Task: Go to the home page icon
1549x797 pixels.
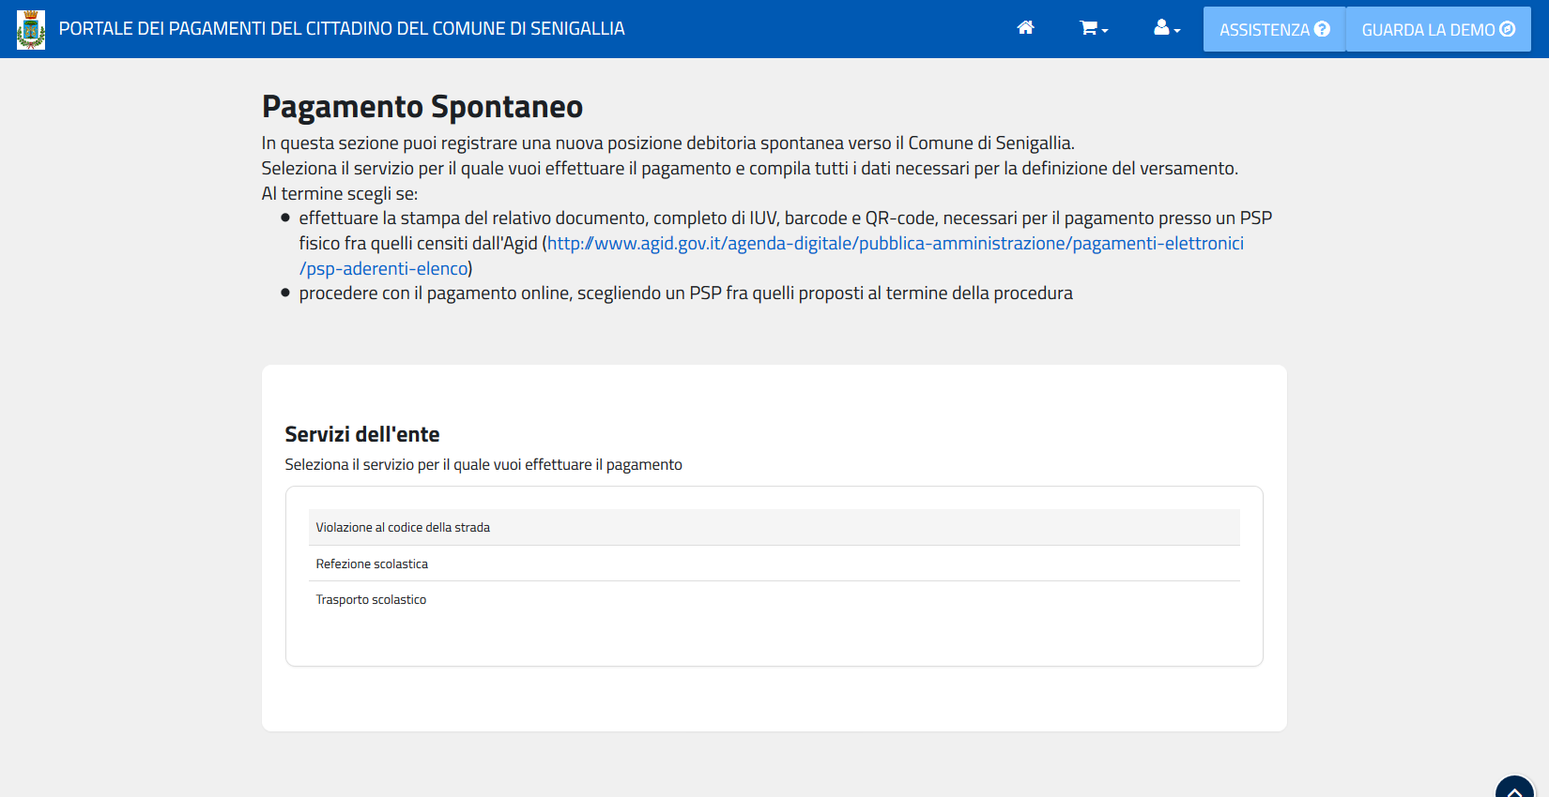Action: [x=1025, y=28]
